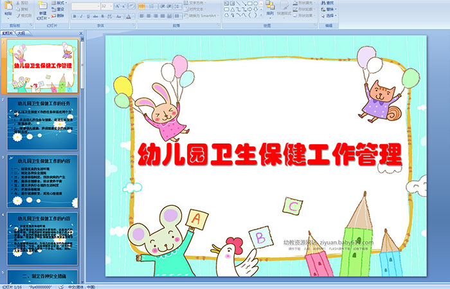Open the Font dialog launcher
Screen dimensions: 450x289
[134, 25]
